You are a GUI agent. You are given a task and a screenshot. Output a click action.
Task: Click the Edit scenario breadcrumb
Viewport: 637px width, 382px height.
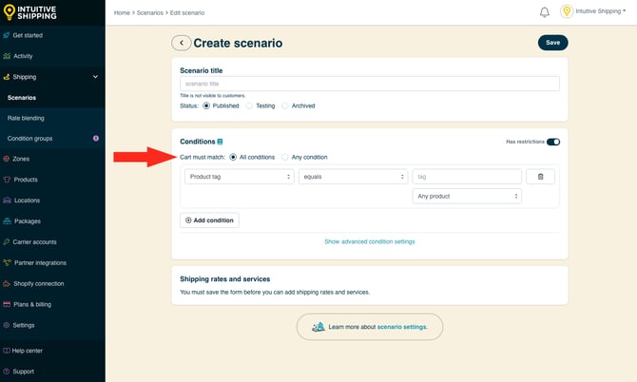[187, 13]
